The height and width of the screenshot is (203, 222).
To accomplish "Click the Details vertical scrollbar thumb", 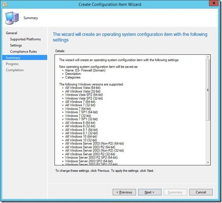I will 208,90.
